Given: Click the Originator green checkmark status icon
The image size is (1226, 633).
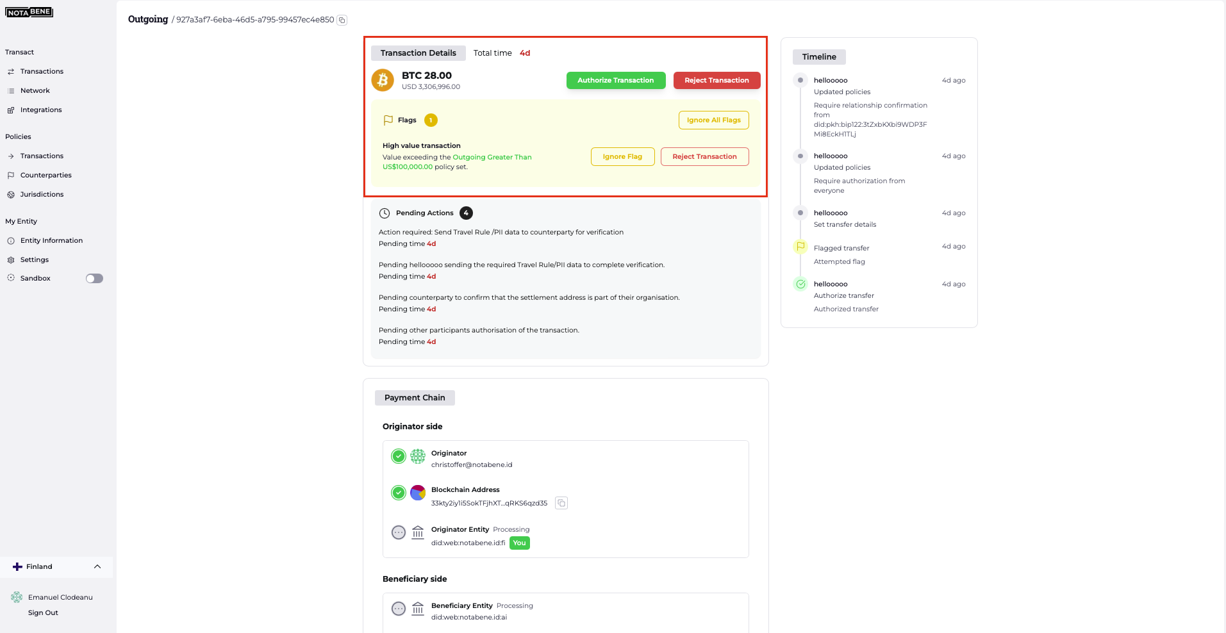Looking at the screenshot, I should click(x=399, y=456).
